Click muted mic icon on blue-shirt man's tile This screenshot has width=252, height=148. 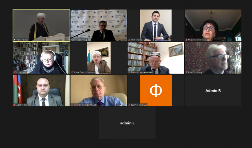(72, 105)
